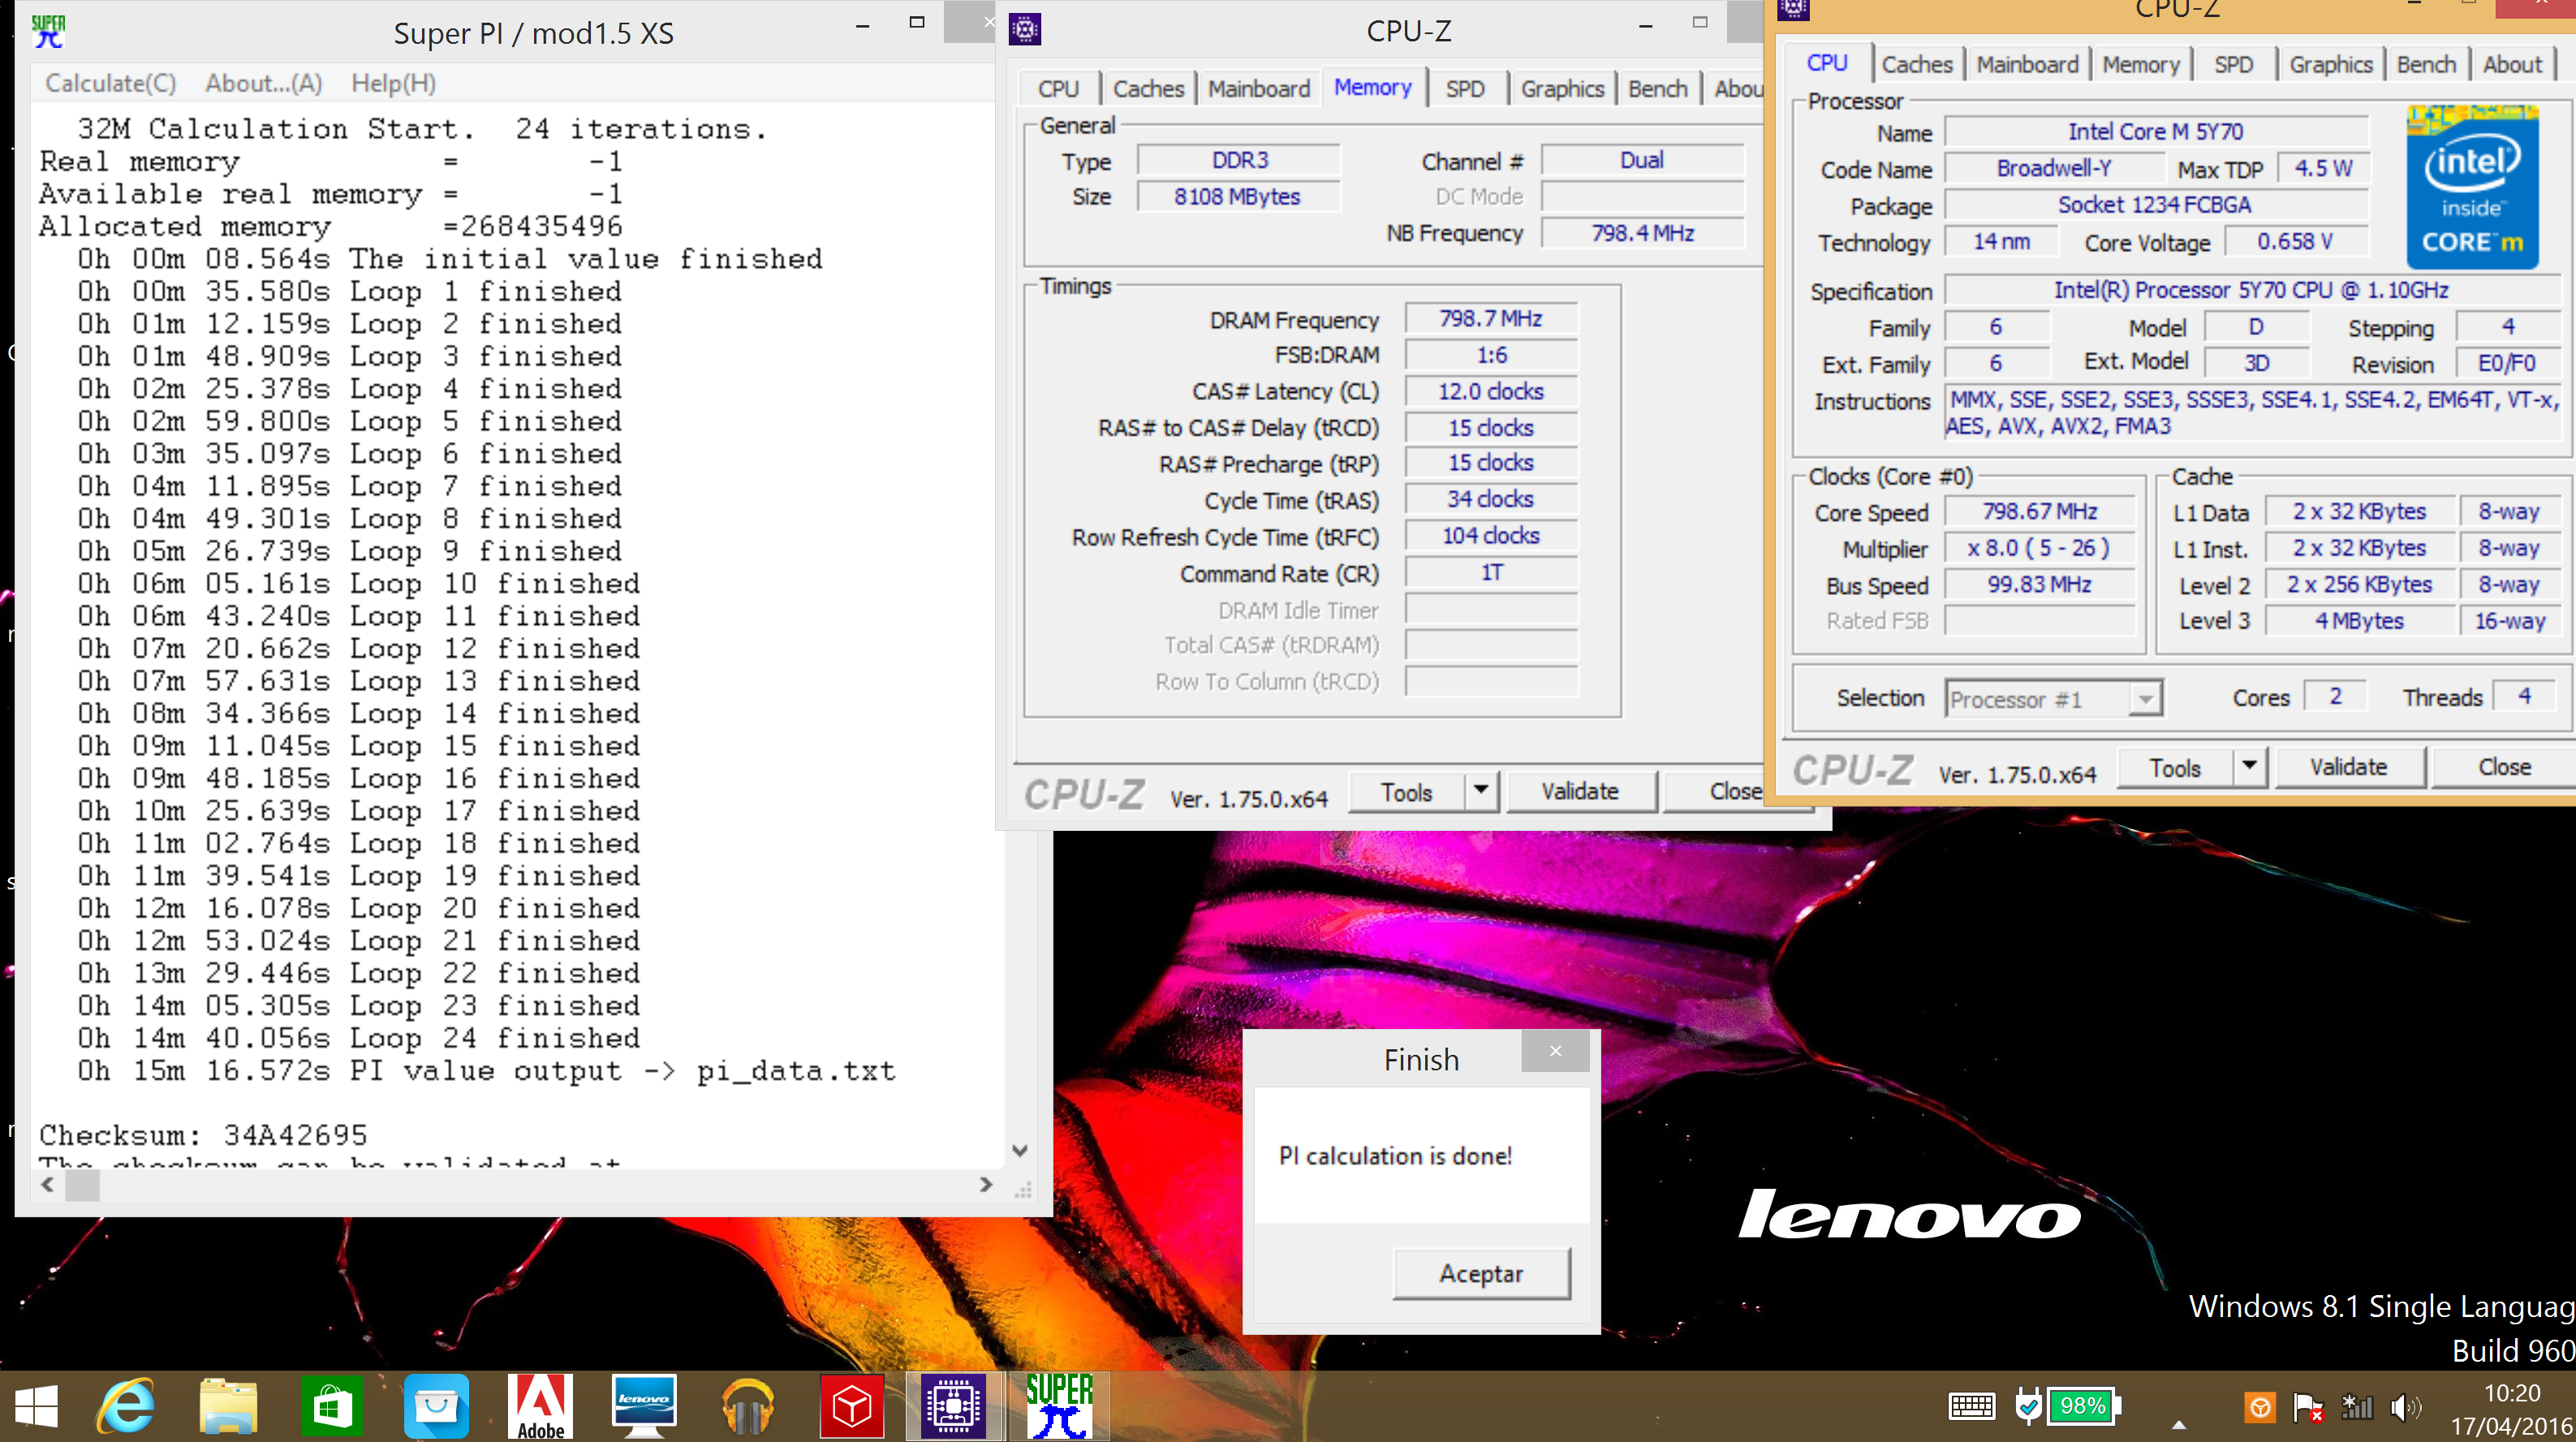
Task: Launch Internet Explorer from taskbar
Action: tap(126, 1407)
